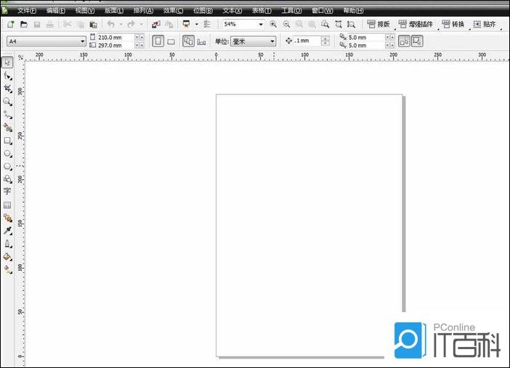Screen dimensions: 510x368
Task: Click the Redo arrow
Action: tap(131, 24)
